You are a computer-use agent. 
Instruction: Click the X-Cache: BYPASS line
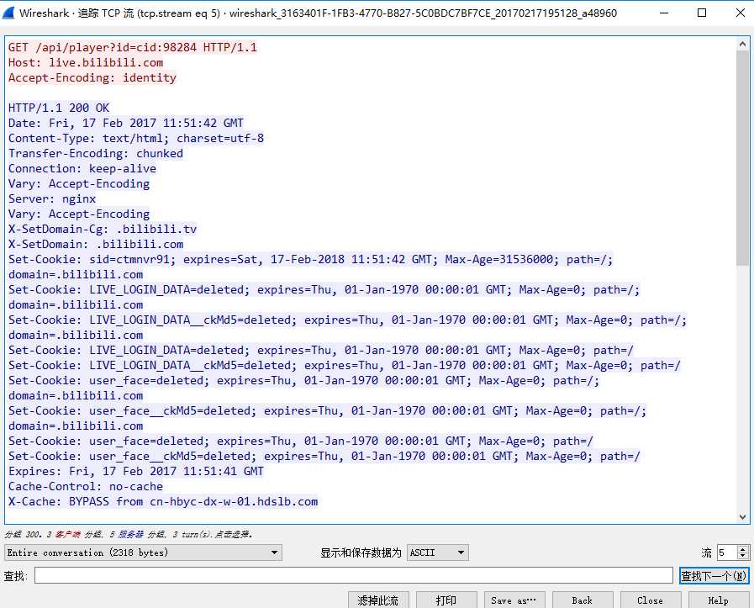[163, 501]
